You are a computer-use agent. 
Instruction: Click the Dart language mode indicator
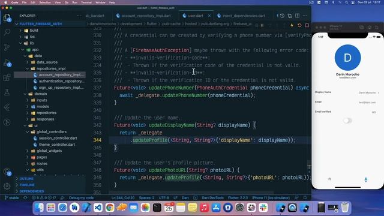click(x=185, y=198)
